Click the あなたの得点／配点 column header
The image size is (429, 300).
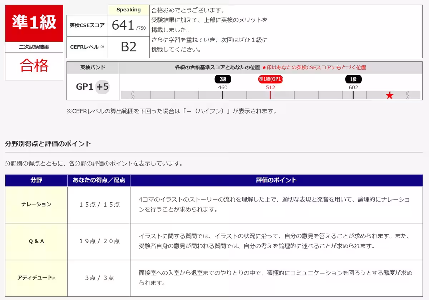click(99, 180)
